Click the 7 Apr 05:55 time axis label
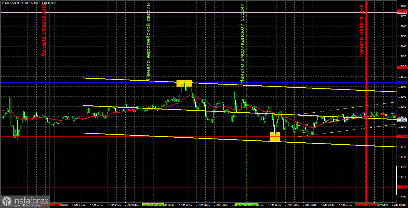Image resolution: width=408 pixels, height=208 pixels. click(x=132, y=205)
